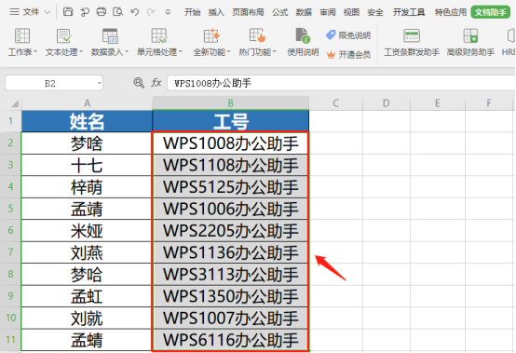Switch to the 开发工具 tab
This screenshot has height=353, width=516.
tap(409, 12)
